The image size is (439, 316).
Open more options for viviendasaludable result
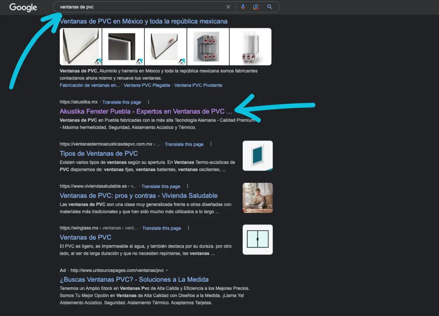click(187, 186)
